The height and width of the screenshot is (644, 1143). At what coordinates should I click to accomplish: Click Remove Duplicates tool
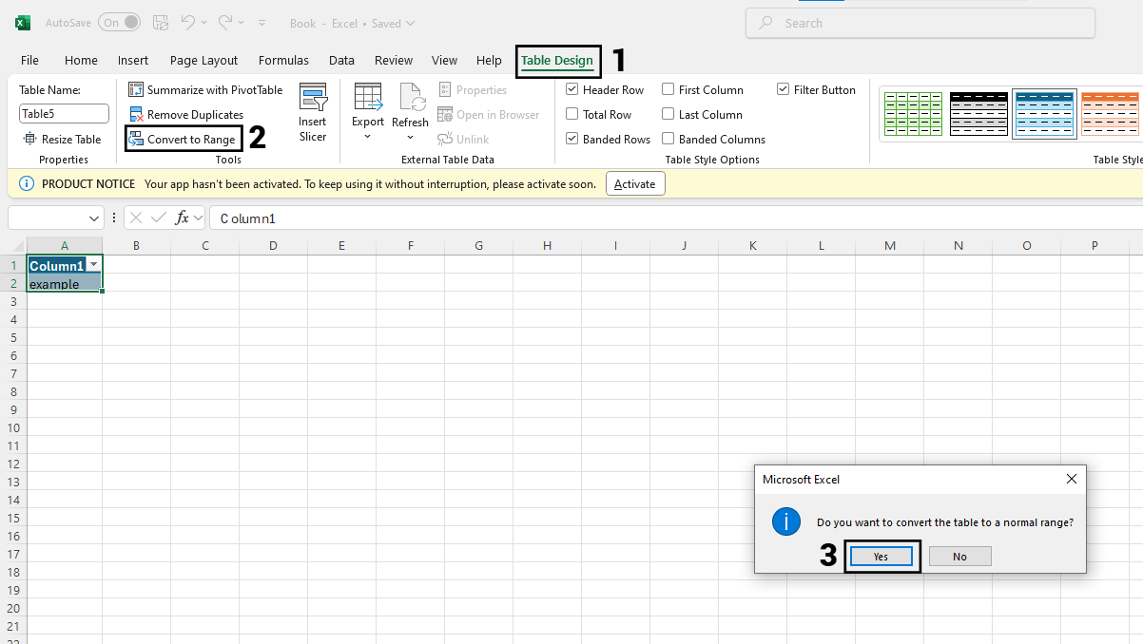click(186, 115)
